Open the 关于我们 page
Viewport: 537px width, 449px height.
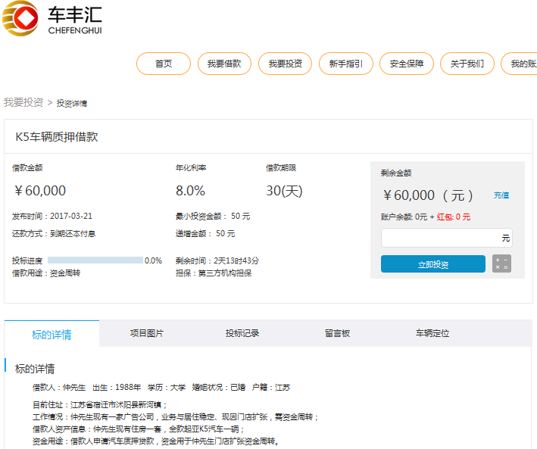coord(467,64)
